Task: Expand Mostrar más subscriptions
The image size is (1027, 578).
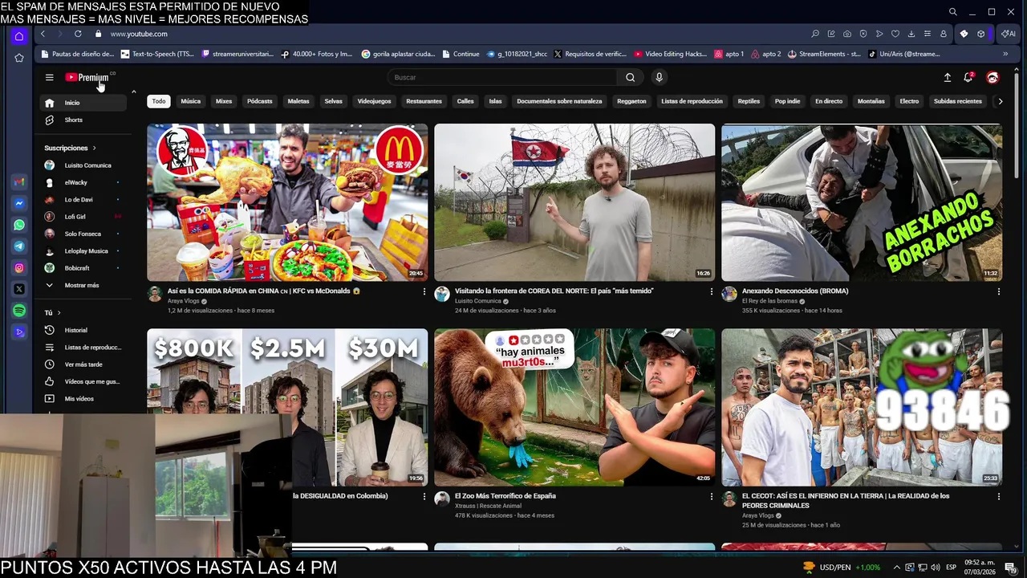Action: pyautogui.click(x=83, y=285)
